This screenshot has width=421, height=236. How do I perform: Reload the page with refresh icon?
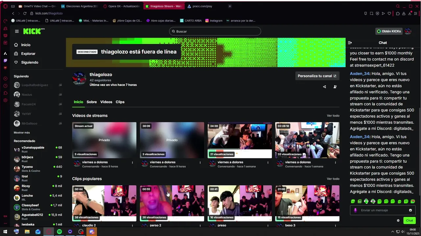(25, 13)
